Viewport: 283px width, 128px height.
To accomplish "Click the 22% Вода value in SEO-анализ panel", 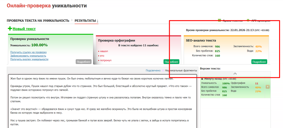I will pyautogui.click(x=258, y=51).
